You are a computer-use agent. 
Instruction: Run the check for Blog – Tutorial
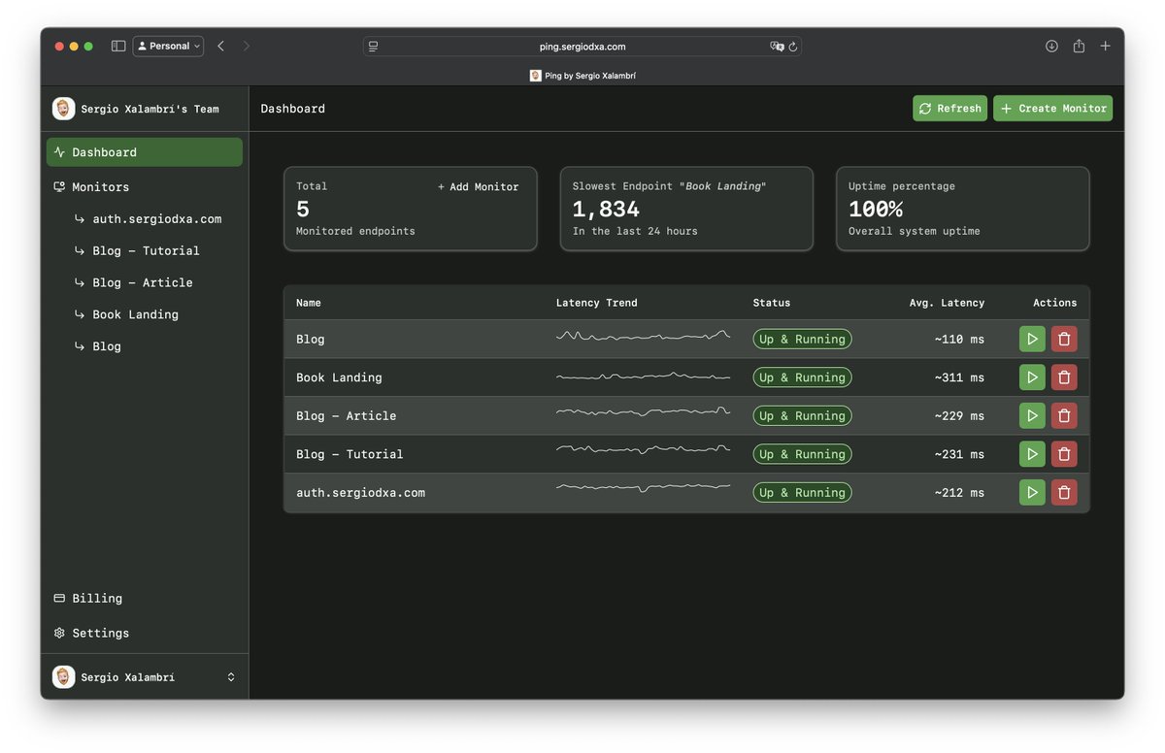1032,454
